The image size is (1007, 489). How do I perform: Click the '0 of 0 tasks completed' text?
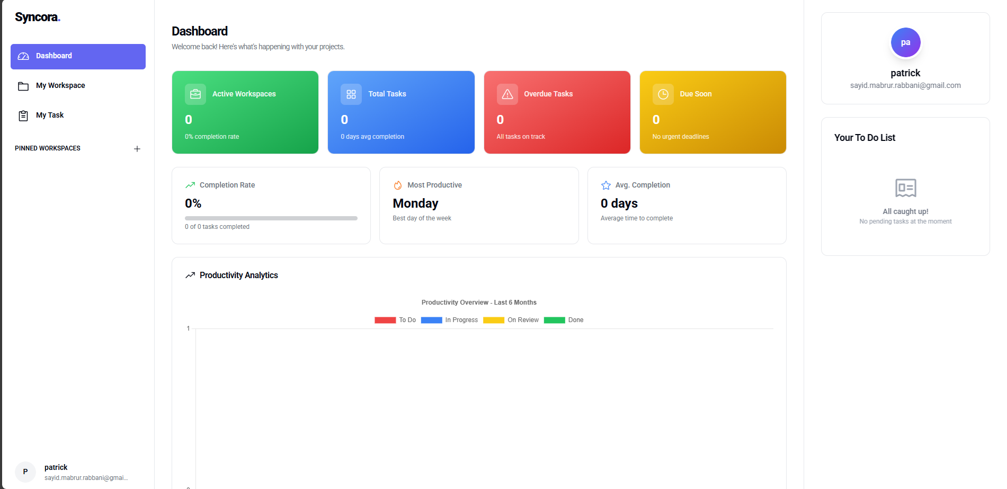[217, 227]
